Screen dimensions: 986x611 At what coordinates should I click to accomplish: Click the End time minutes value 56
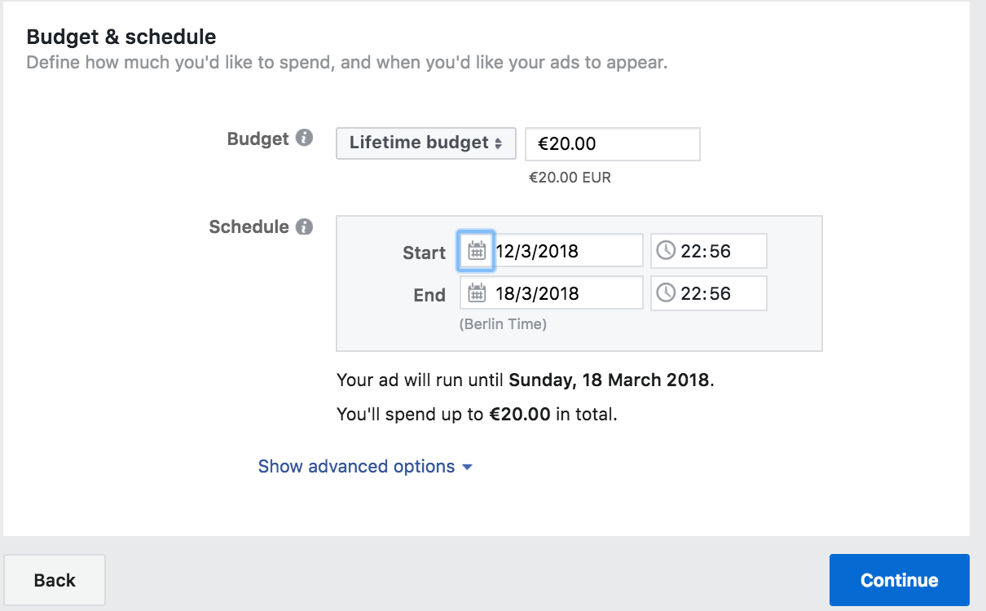tap(720, 293)
